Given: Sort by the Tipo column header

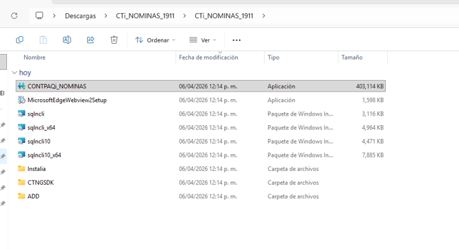Looking at the screenshot, I should coord(273,57).
